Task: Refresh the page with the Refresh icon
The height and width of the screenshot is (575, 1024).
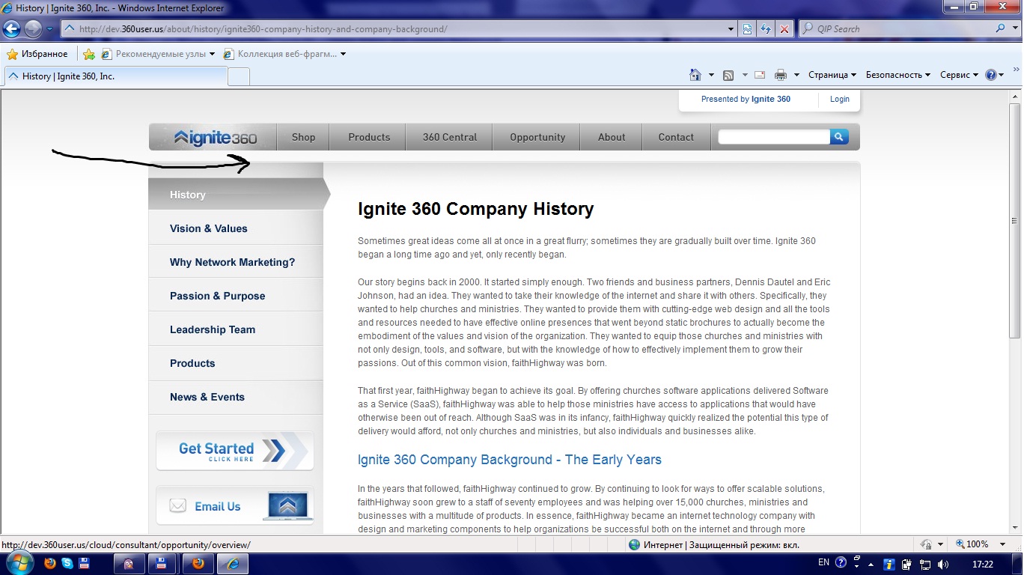Action: (x=766, y=29)
